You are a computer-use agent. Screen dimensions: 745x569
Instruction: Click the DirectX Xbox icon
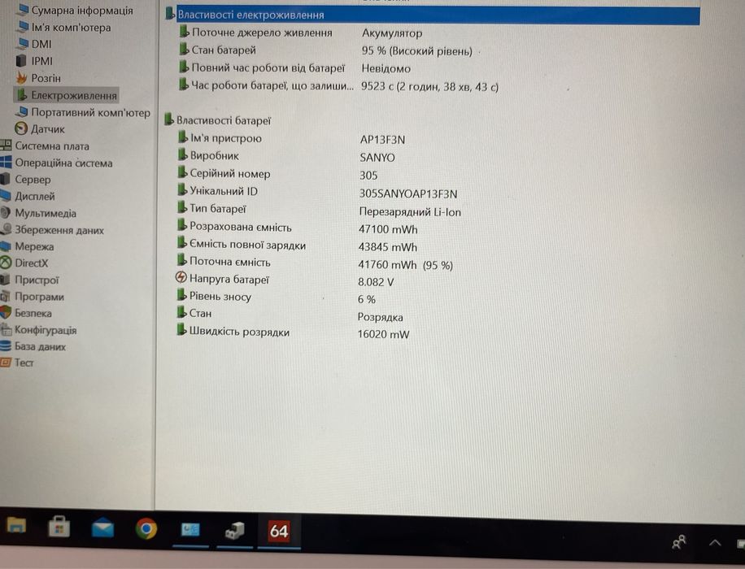click(6, 263)
